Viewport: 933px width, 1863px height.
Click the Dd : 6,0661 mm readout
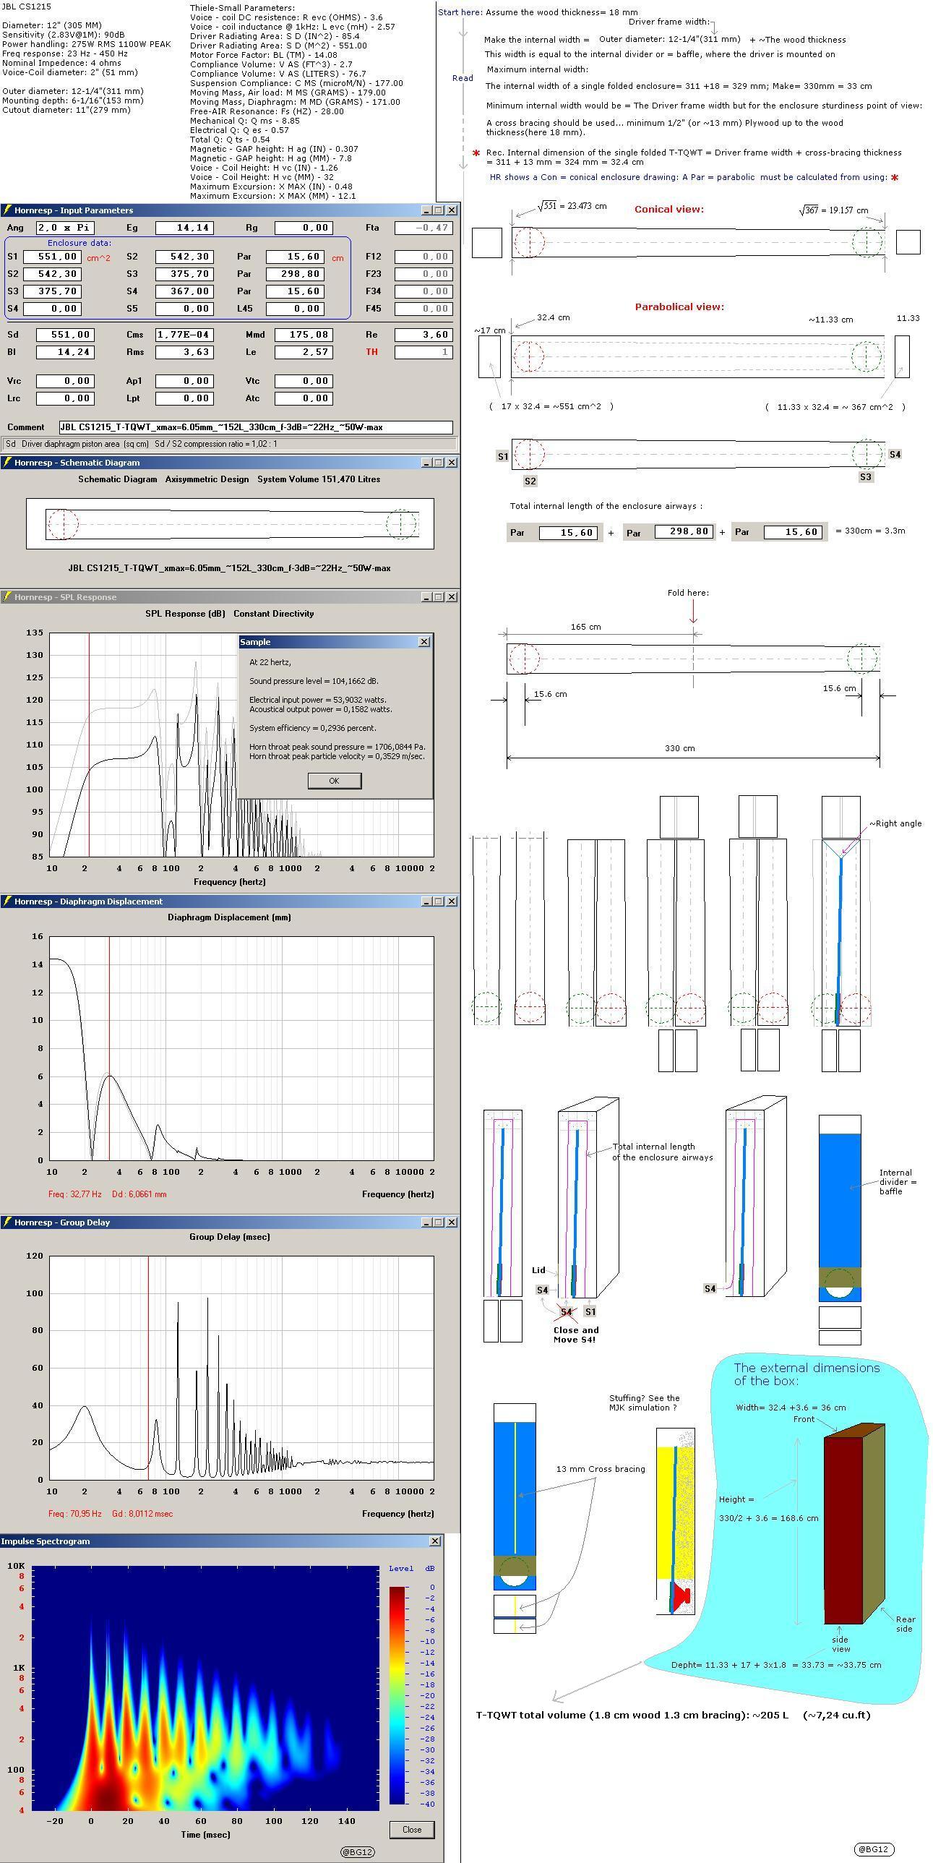pos(139,1194)
